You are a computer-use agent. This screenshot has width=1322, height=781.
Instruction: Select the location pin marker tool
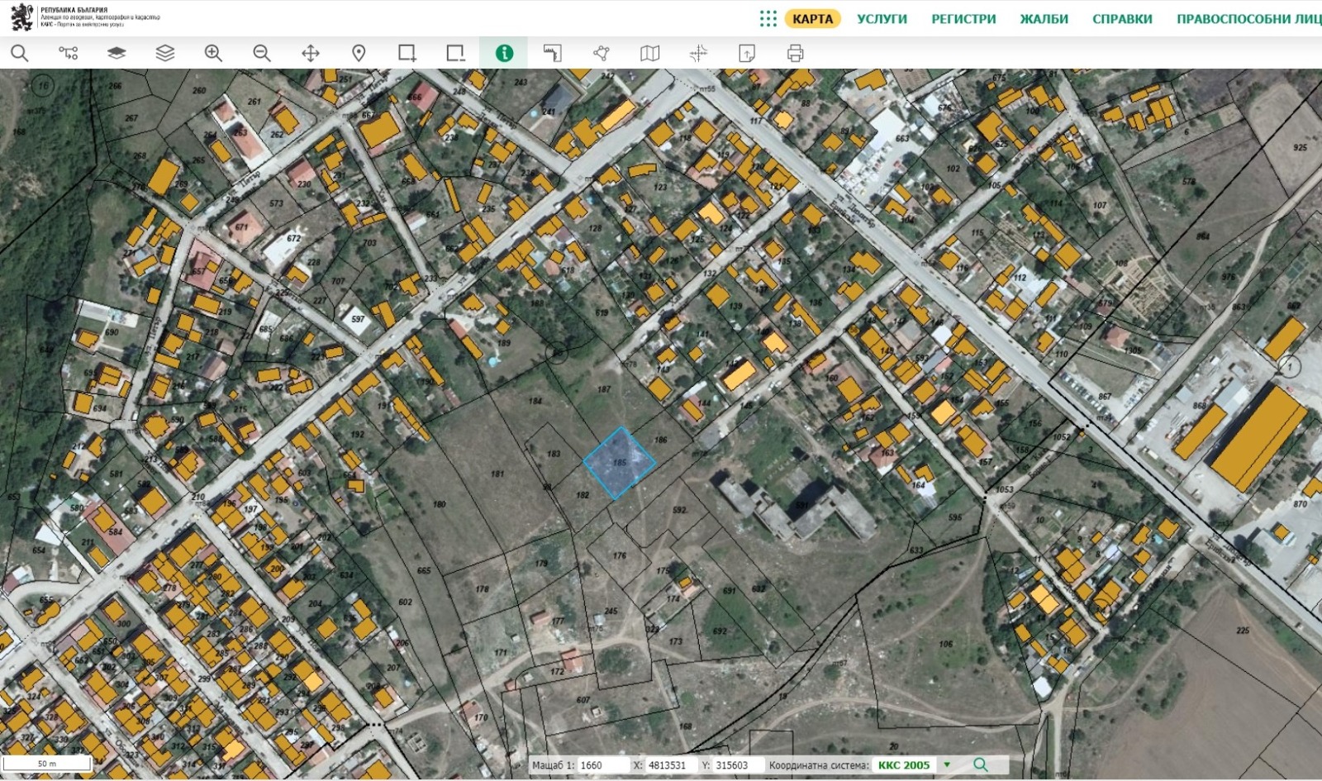tap(359, 54)
